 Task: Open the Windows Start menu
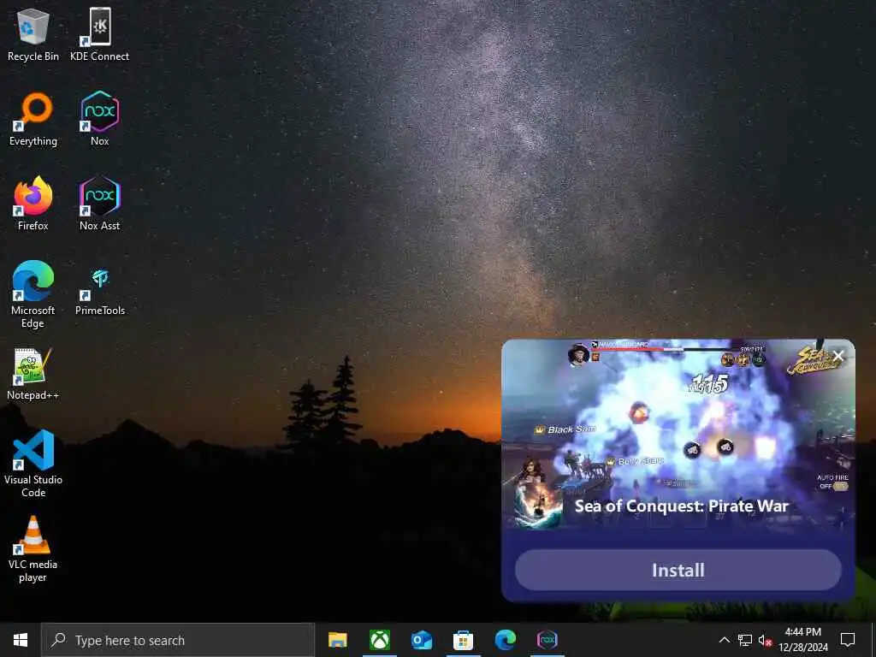point(21,640)
